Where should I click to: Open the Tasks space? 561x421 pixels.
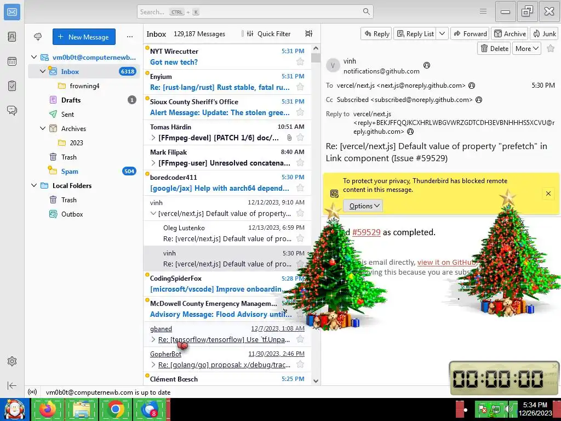[x=12, y=86]
